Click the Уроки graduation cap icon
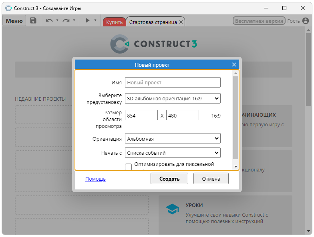Image resolution: width=314 pixels, height=237 pixels. click(x=172, y=209)
